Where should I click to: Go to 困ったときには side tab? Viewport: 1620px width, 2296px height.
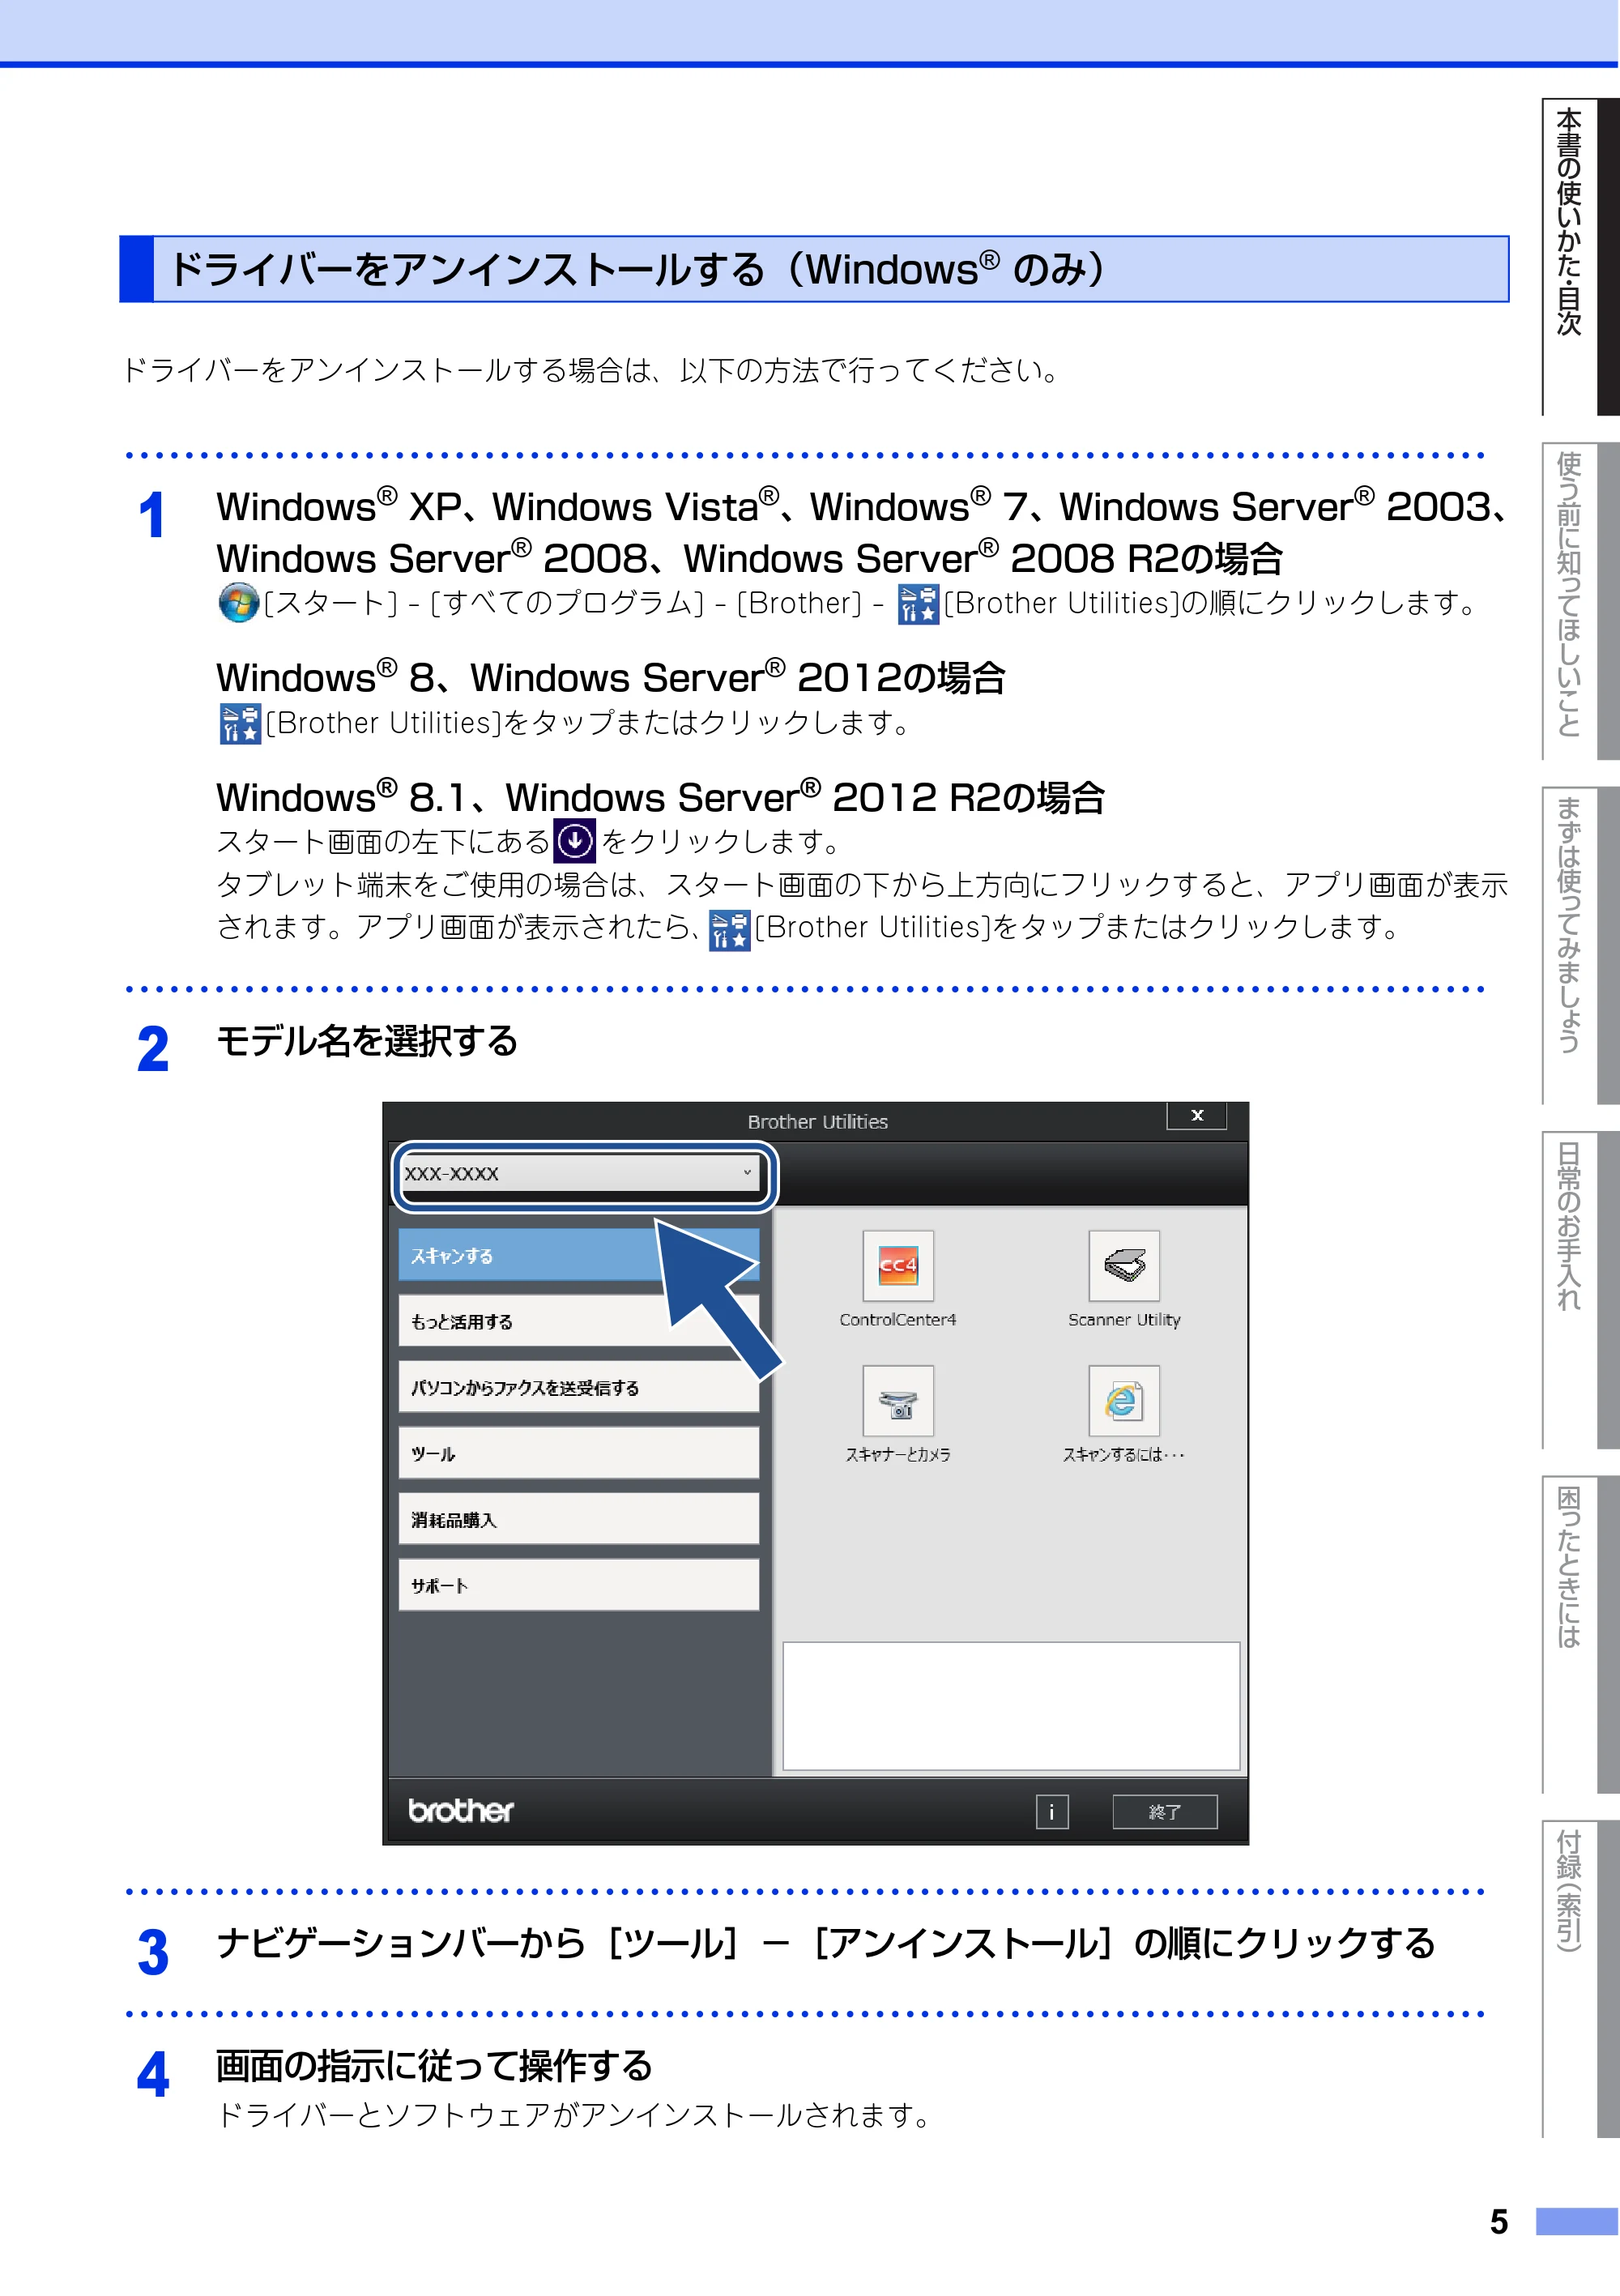click(1580, 1635)
